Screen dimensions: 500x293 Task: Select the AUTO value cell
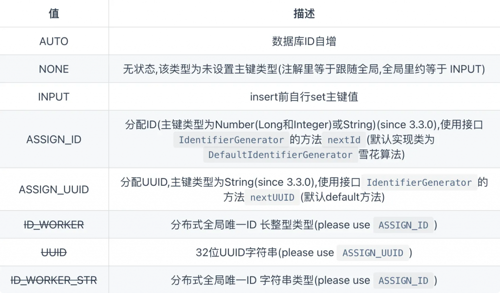click(54, 41)
